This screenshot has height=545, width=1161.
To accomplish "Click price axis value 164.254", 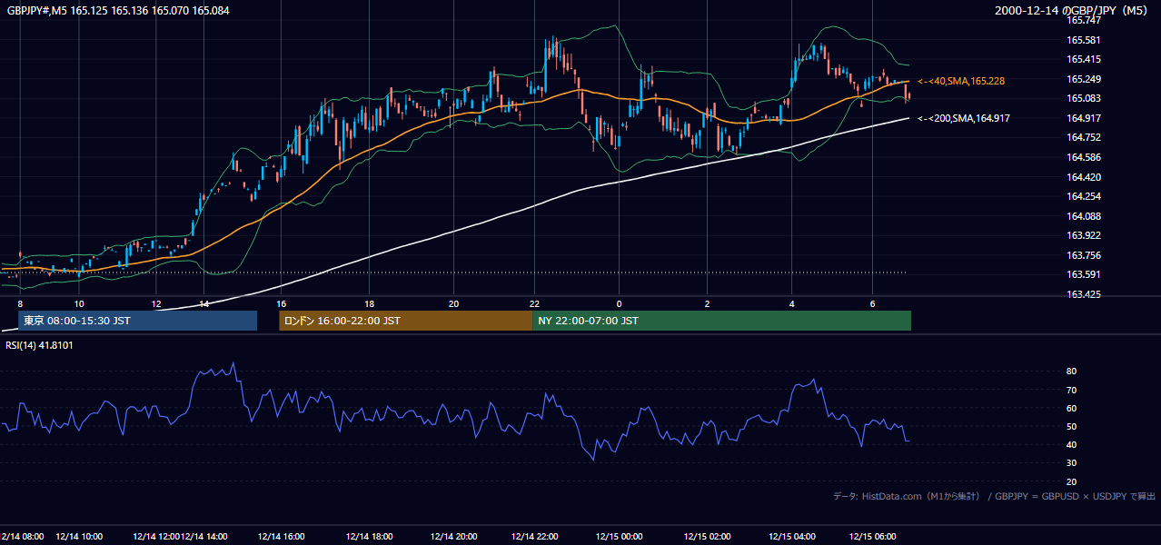I will tap(1083, 196).
